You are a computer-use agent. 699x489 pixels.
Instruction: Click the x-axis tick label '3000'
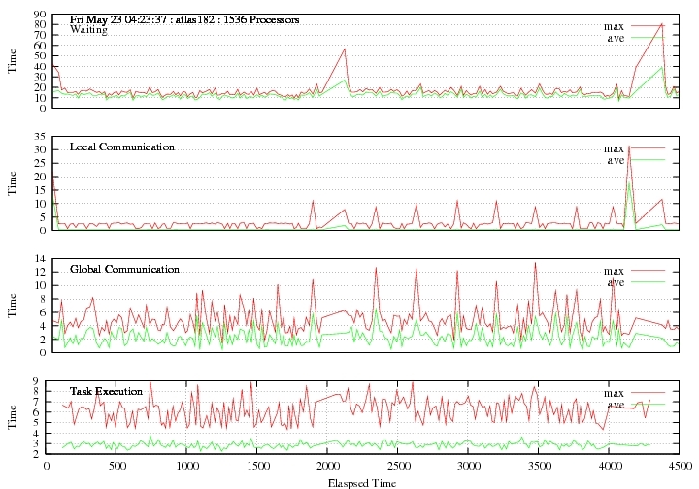pyautogui.click(x=469, y=466)
